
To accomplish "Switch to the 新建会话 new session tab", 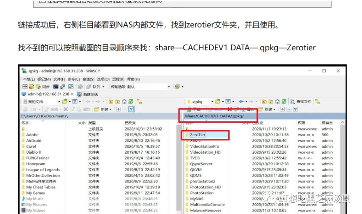I will 88,94.
